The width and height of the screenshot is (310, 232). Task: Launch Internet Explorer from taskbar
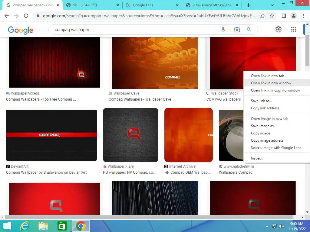pyautogui.click(x=25, y=226)
